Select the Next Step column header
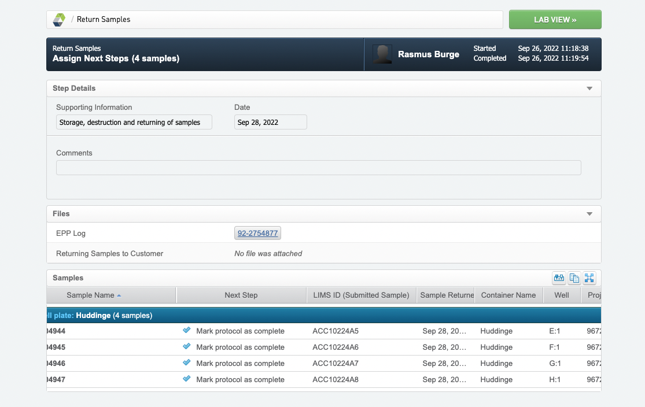The height and width of the screenshot is (407, 645). point(241,295)
